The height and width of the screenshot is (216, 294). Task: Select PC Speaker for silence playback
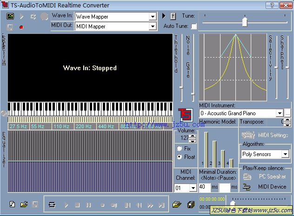(272, 177)
